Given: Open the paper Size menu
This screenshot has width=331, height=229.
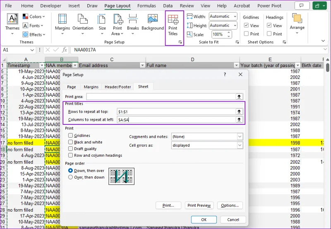Looking at the screenshot, I should click(x=102, y=24).
